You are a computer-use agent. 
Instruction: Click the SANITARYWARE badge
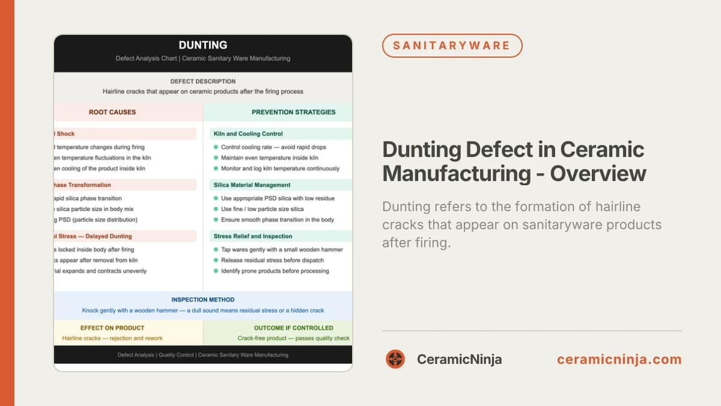pos(452,45)
